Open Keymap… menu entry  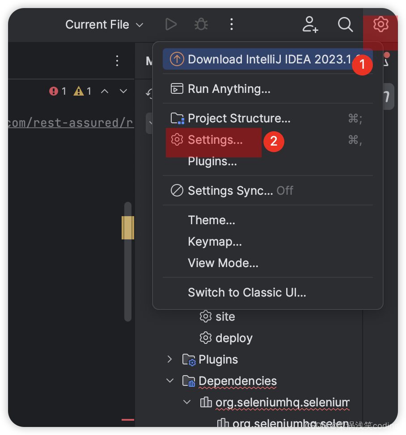point(268,242)
